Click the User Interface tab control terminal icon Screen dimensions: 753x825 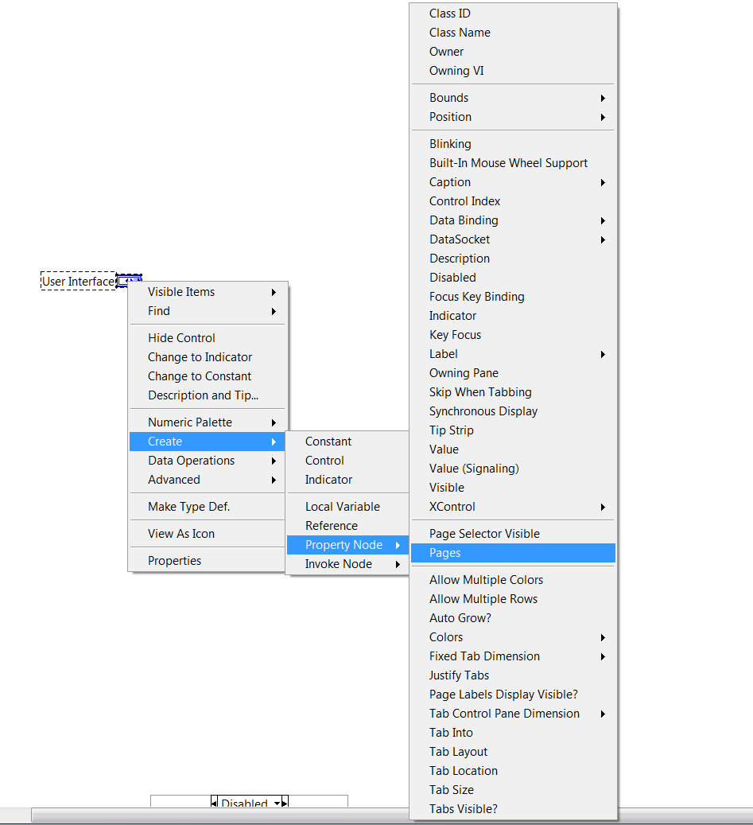coord(129,280)
